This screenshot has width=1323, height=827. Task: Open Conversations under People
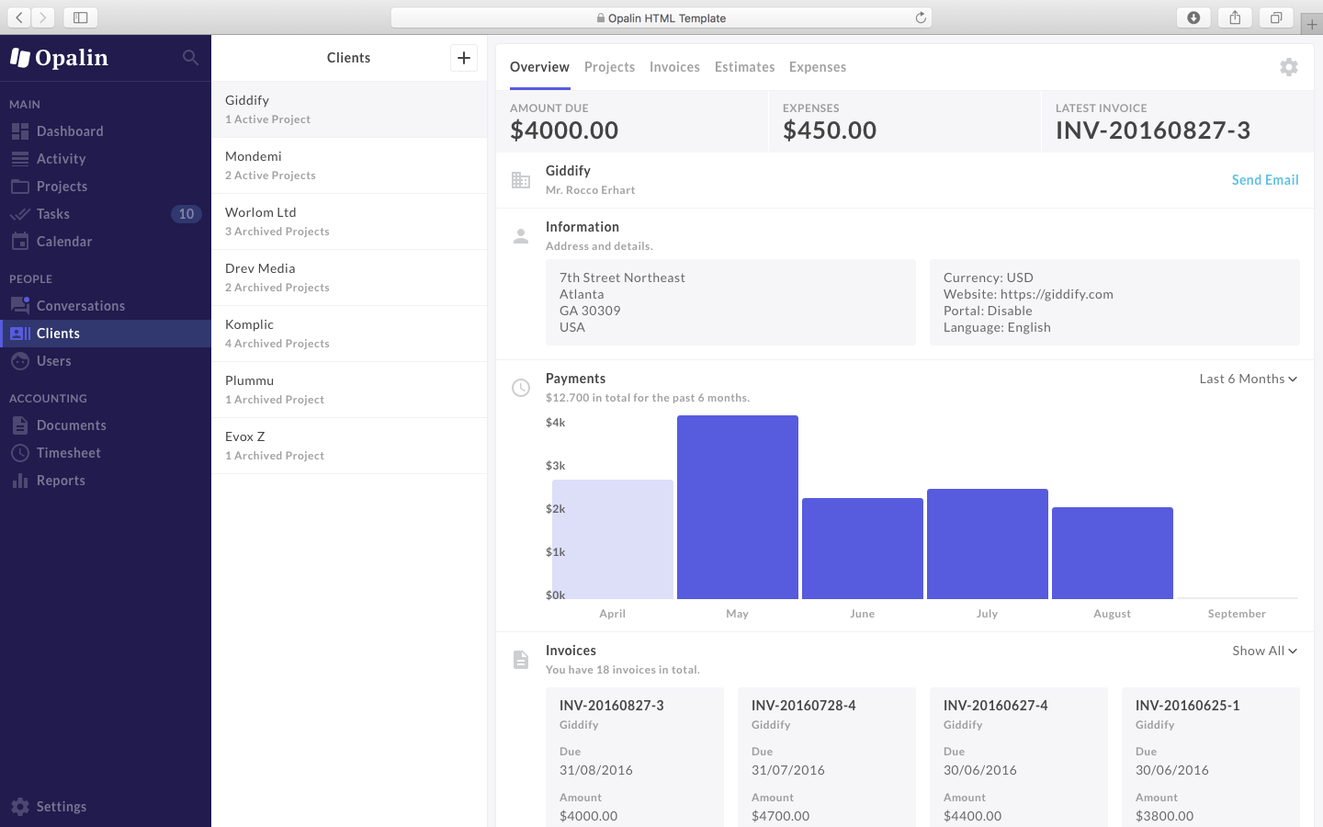click(x=81, y=305)
